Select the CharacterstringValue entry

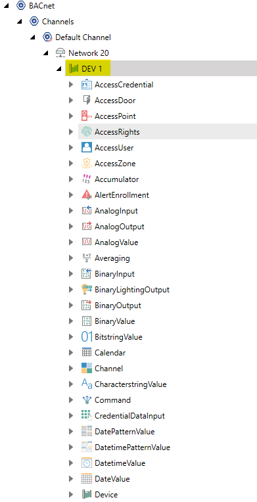coord(130,384)
